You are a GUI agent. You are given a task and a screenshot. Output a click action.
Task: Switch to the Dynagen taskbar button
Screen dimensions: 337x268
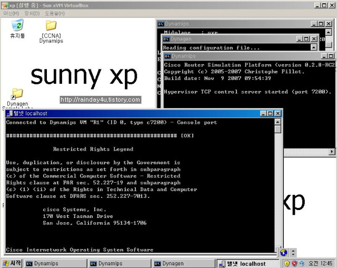[184, 263]
